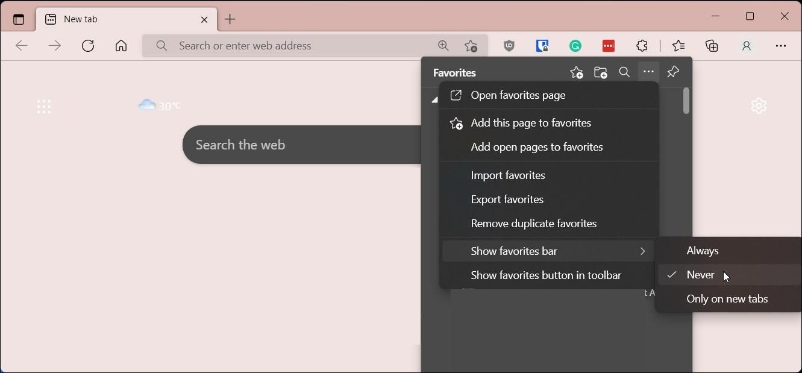This screenshot has width=802, height=373.
Task: Choose Always for the favorites bar
Action: [x=703, y=251]
